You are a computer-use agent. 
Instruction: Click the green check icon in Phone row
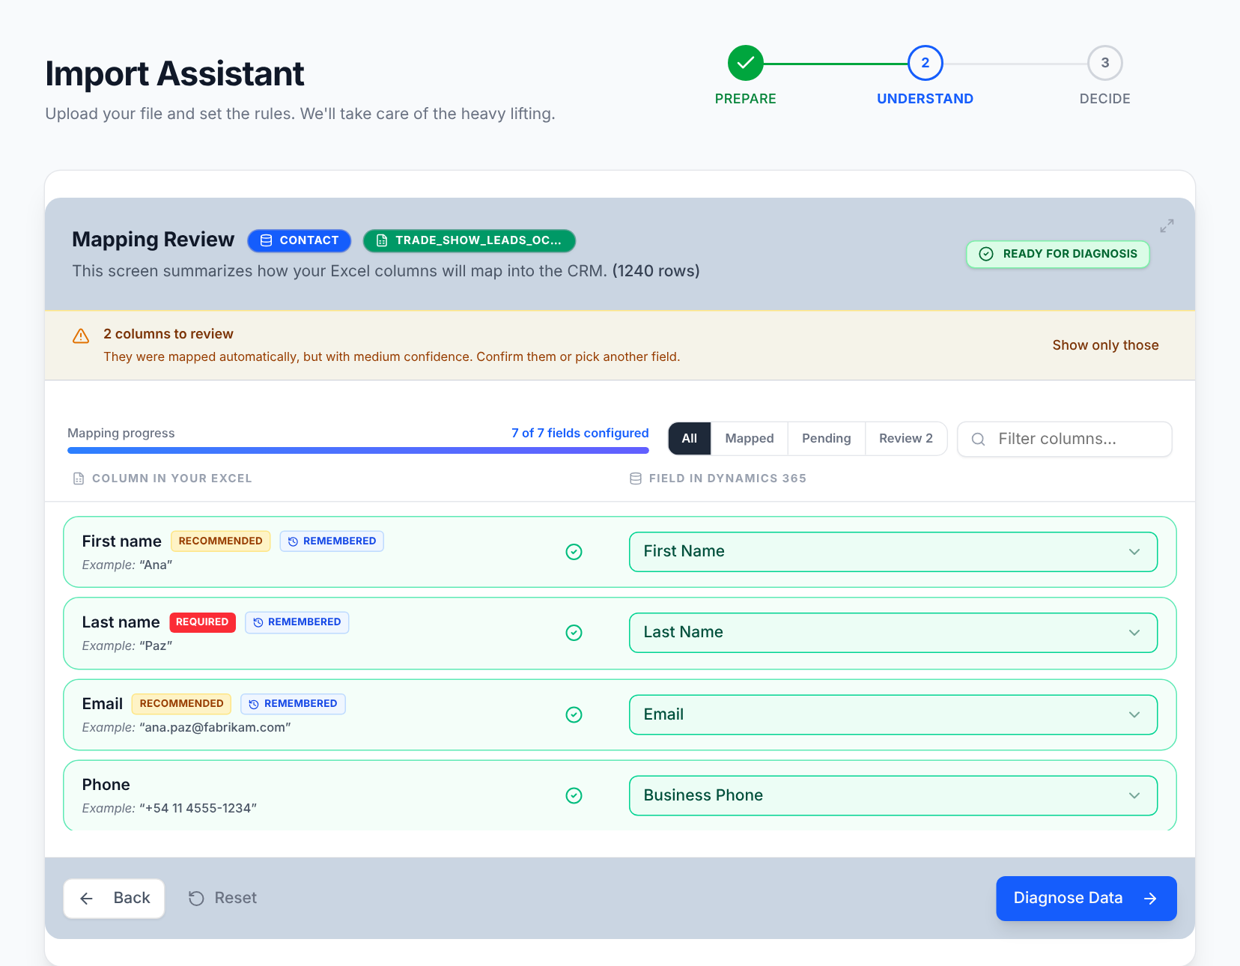pos(574,795)
